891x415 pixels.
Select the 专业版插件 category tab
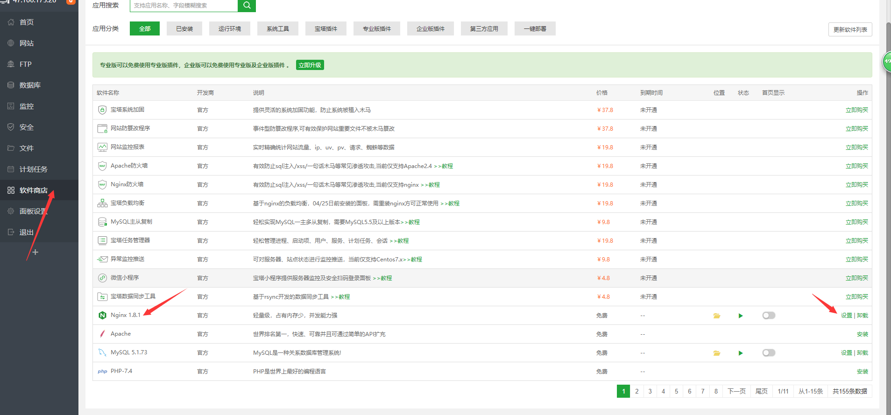pos(377,28)
